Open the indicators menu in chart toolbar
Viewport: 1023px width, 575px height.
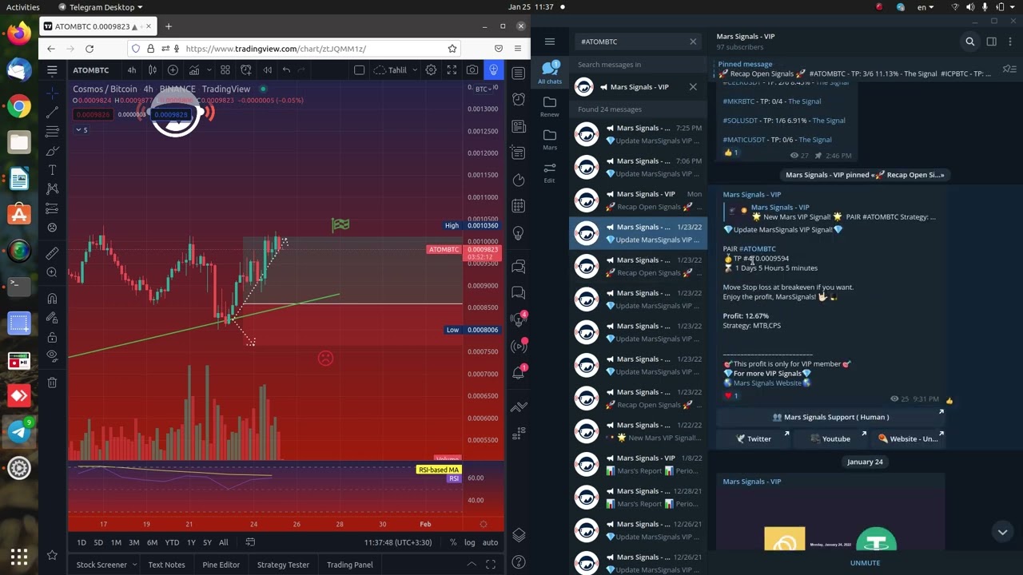pos(194,70)
